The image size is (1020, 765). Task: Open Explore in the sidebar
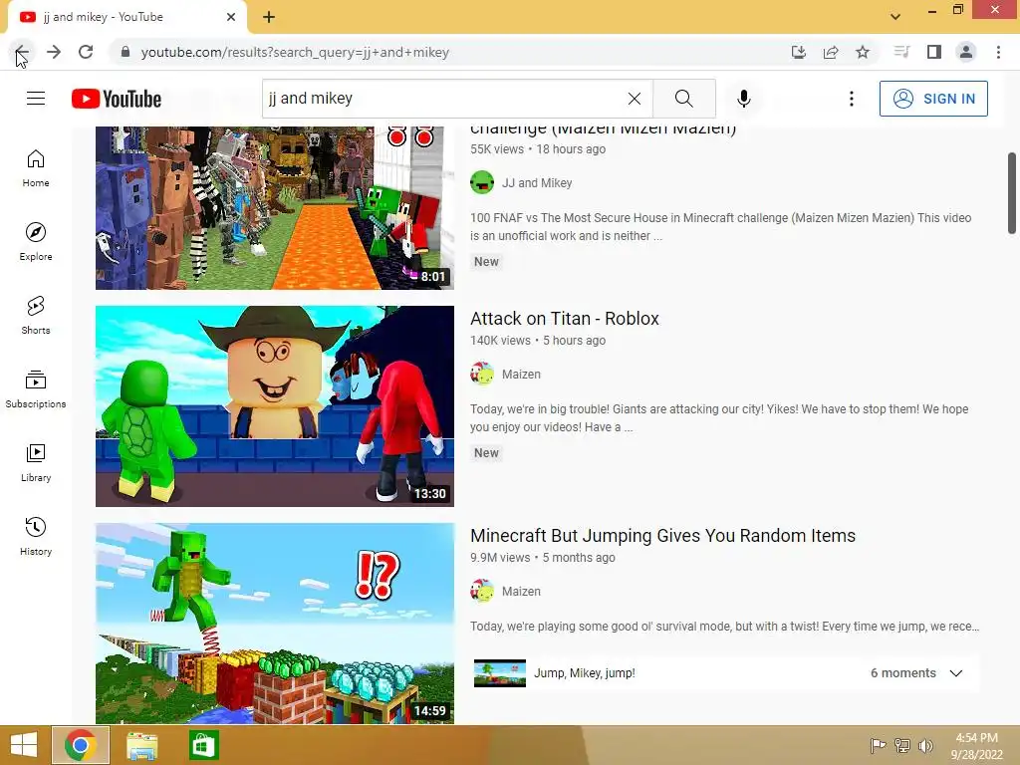[x=36, y=242]
